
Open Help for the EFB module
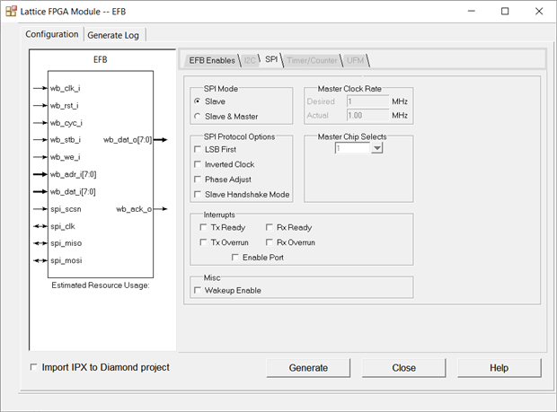click(x=500, y=368)
